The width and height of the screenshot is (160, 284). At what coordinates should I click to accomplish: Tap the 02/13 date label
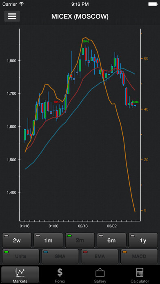click(82, 226)
